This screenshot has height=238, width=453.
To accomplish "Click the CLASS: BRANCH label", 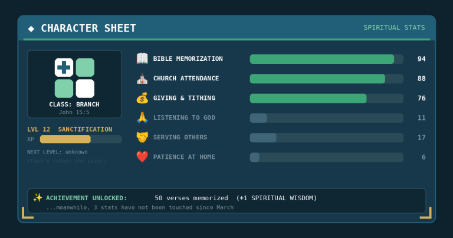I will point(74,105).
